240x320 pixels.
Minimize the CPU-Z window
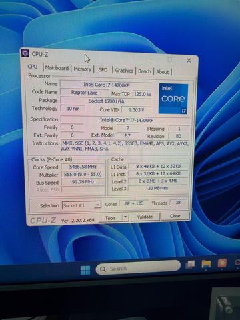pyautogui.click(x=151, y=59)
